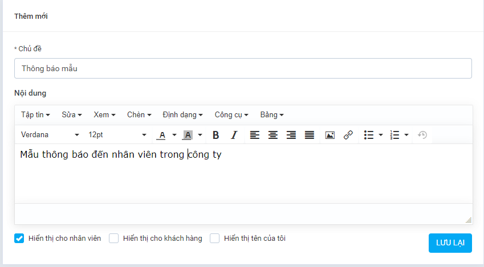Image resolution: width=484 pixels, height=267 pixels.
Task: Align text to the right
Action: point(291,135)
